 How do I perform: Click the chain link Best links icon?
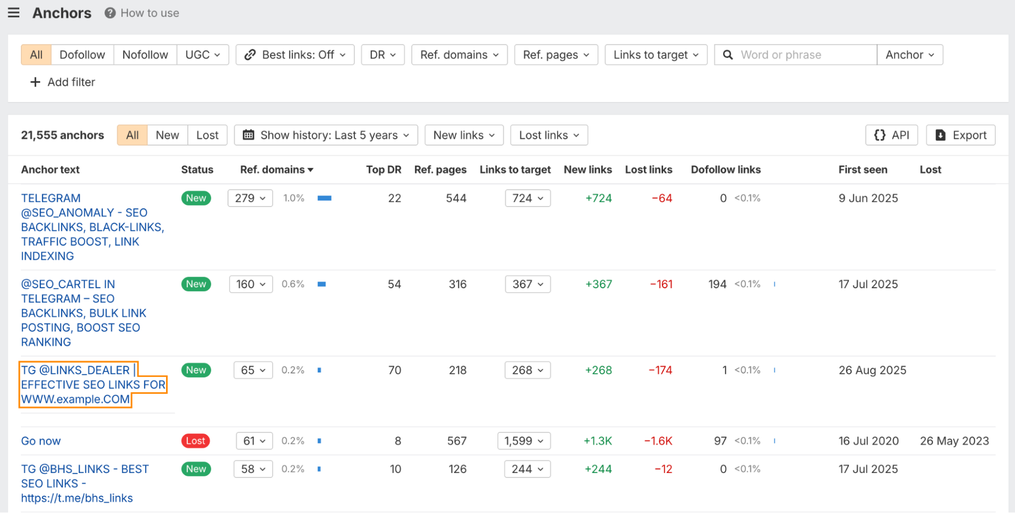pyautogui.click(x=250, y=55)
